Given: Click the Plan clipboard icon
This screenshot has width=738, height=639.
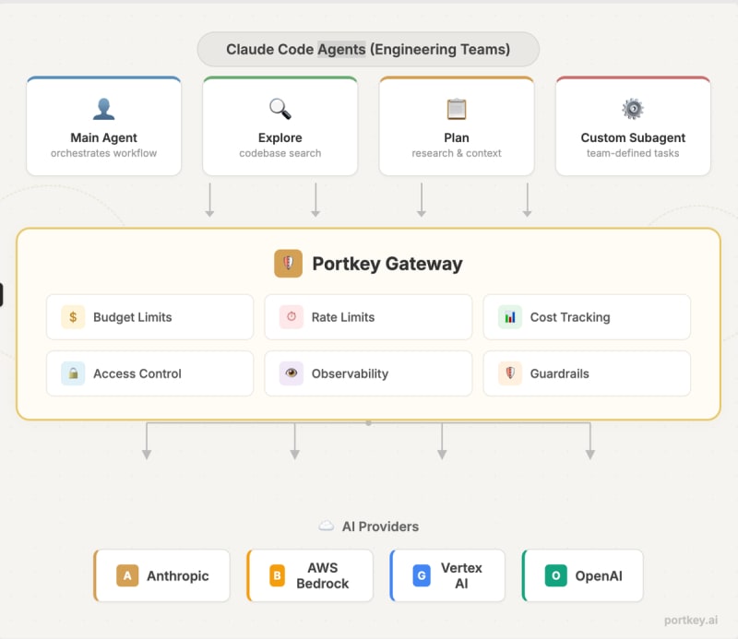Looking at the screenshot, I should click(456, 109).
